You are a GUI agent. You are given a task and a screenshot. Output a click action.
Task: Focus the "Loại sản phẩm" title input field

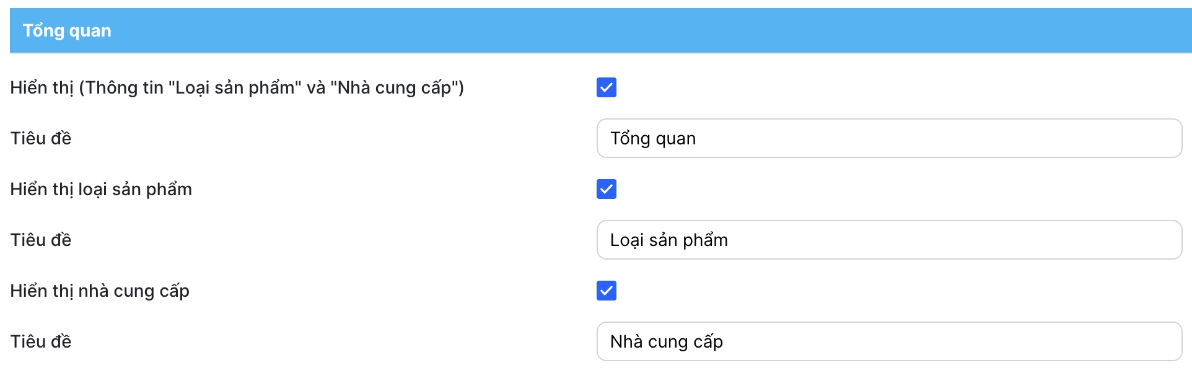tap(888, 240)
